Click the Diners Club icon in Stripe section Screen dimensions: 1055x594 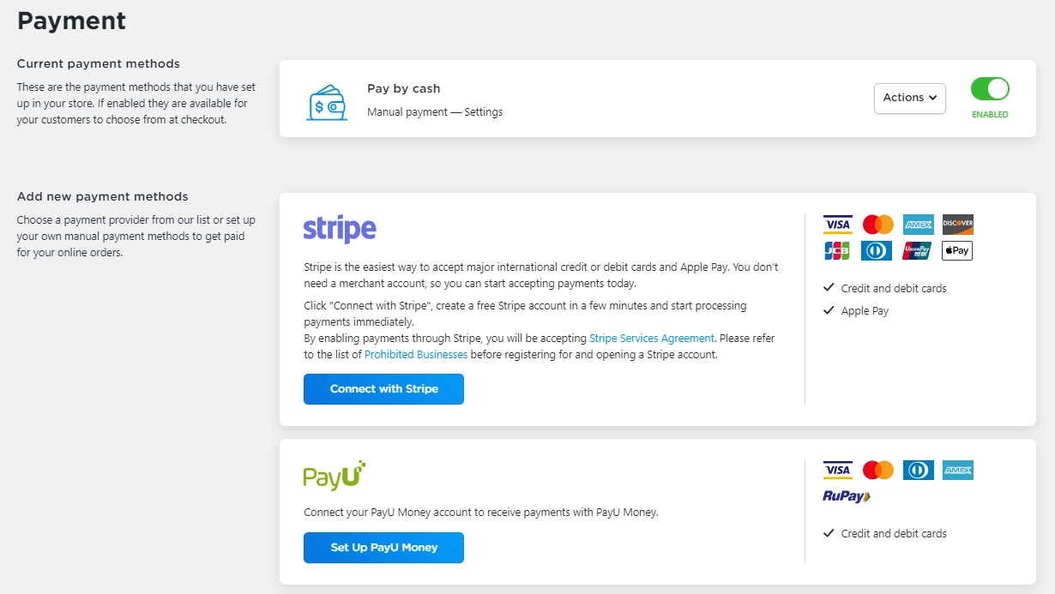877,250
